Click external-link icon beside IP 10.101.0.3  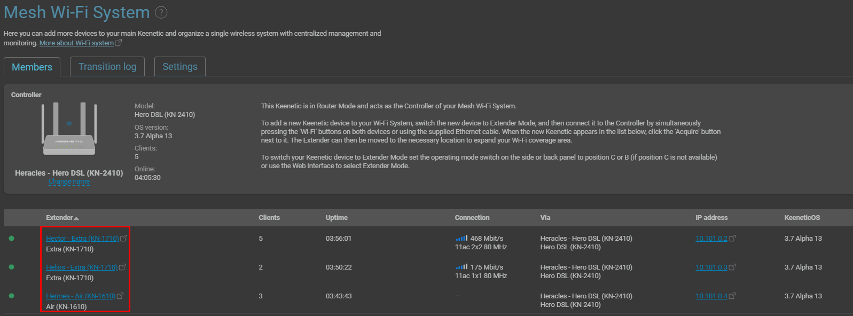point(732,267)
